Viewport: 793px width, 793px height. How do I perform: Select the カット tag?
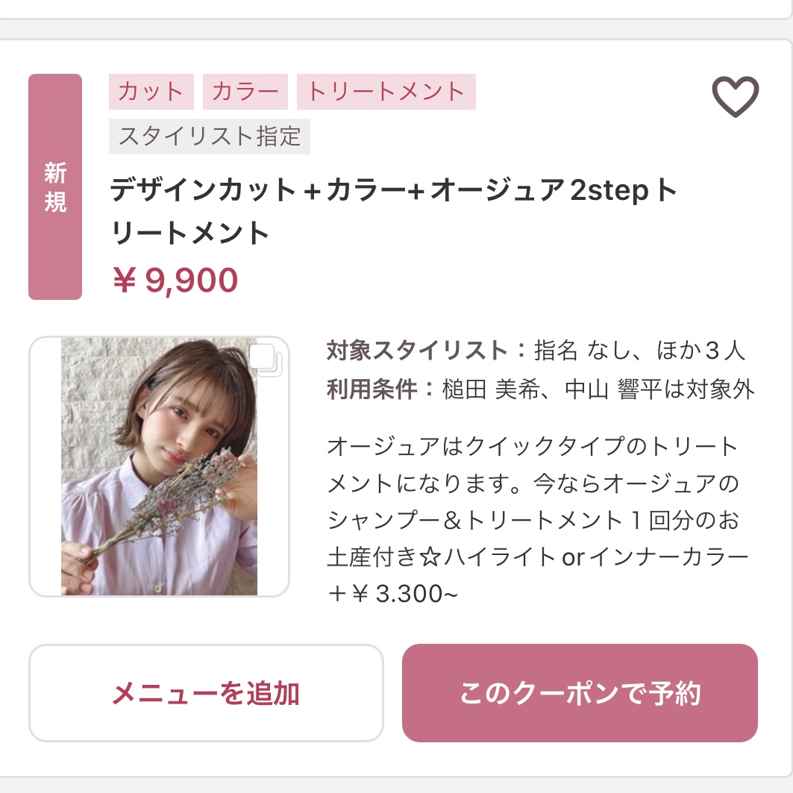151,92
